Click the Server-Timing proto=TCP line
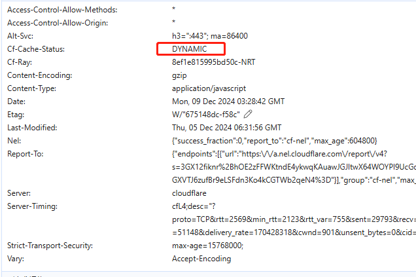 [294, 219]
